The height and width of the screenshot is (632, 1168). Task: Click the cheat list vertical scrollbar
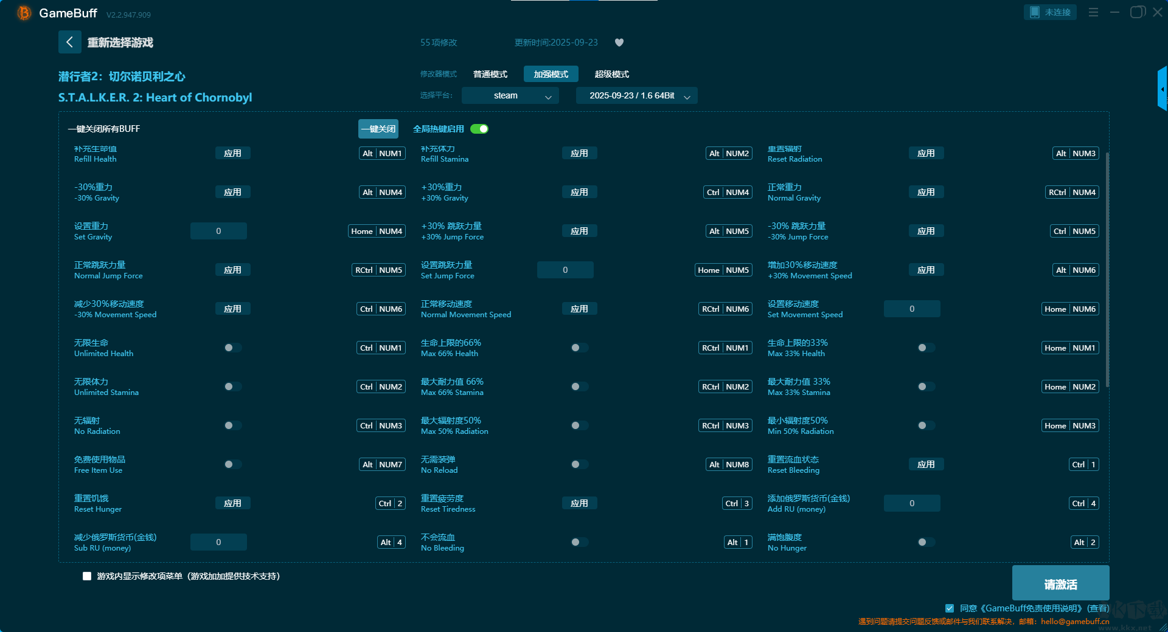coord(1107,269)
